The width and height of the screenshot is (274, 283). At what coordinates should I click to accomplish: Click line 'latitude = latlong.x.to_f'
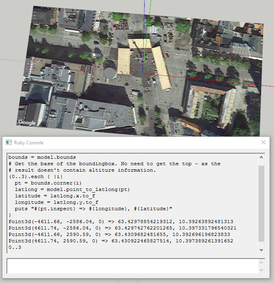click(x=55, y=196)
